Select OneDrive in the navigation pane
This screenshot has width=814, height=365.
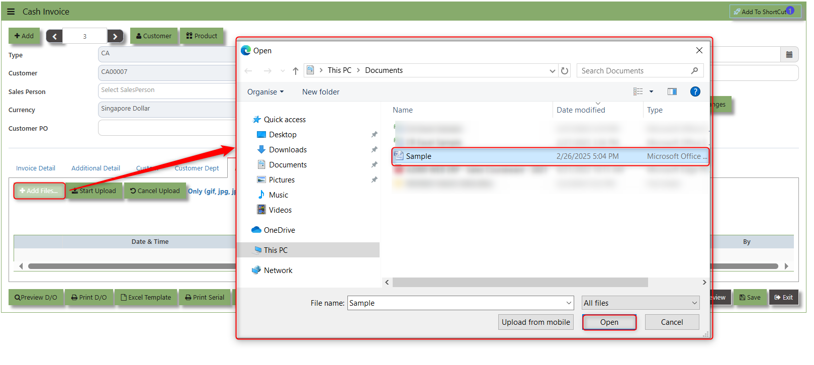point(279,230)
